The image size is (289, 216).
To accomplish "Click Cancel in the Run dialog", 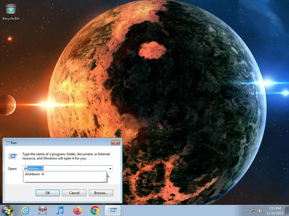I will pyautogui.click(x=74, y=193).
